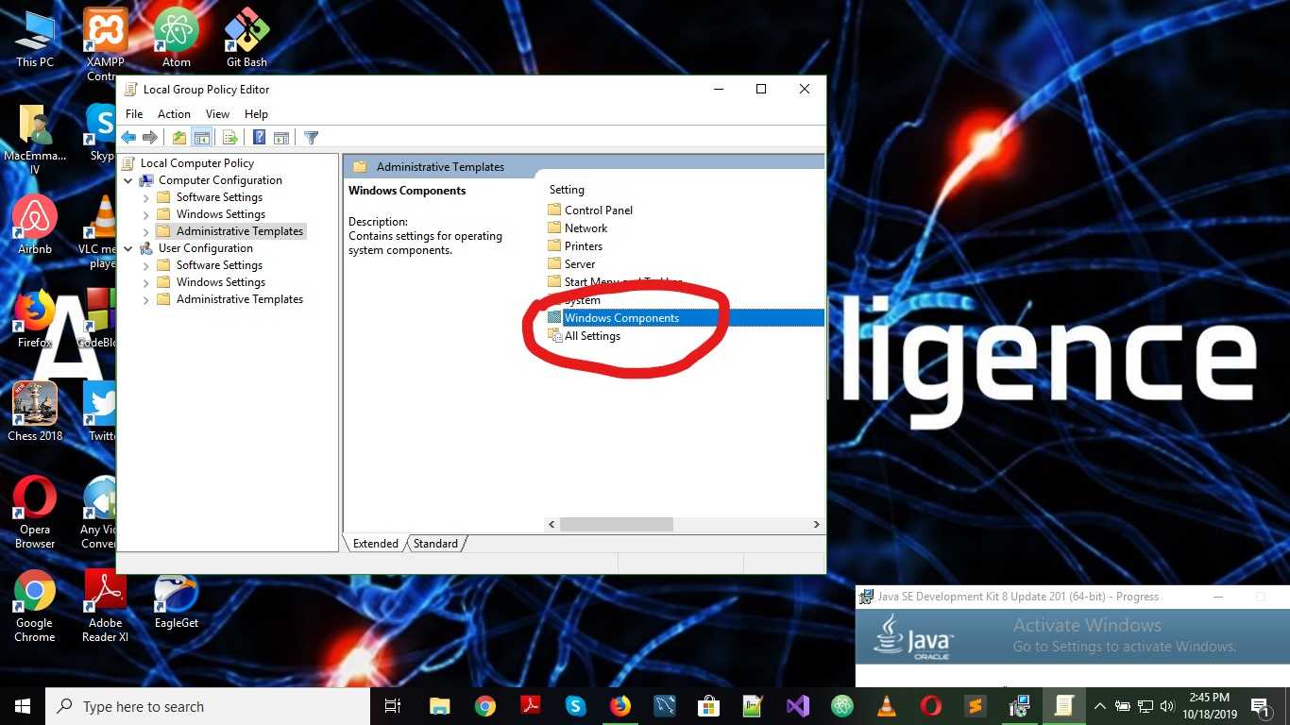Open Adobe Reader from the taskbar

530,706
